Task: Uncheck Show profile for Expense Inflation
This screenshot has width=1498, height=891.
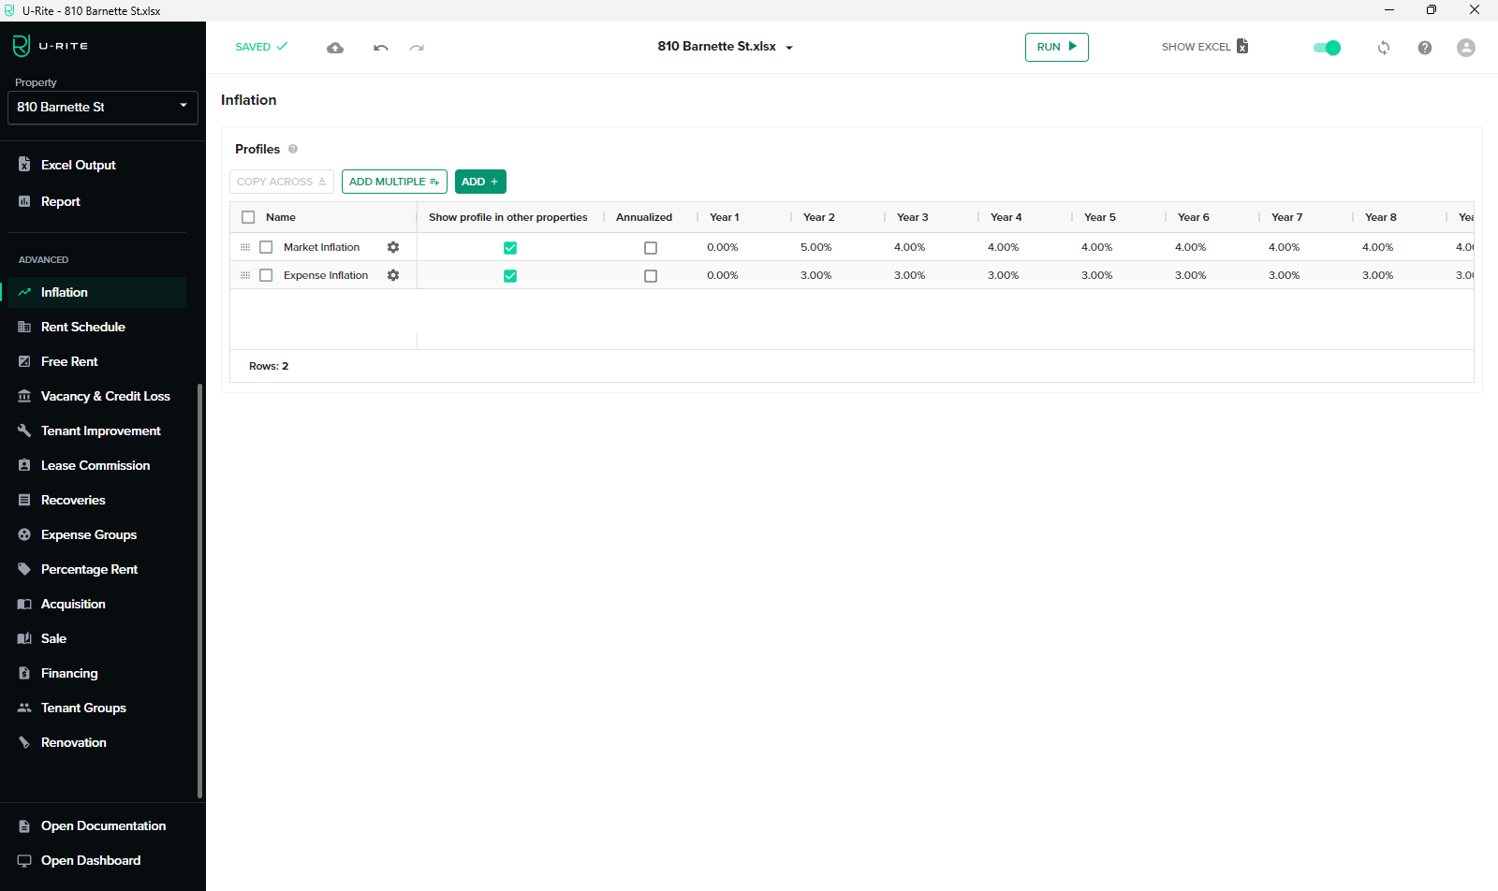Action: pyautogui.click(x=510, y=276)
